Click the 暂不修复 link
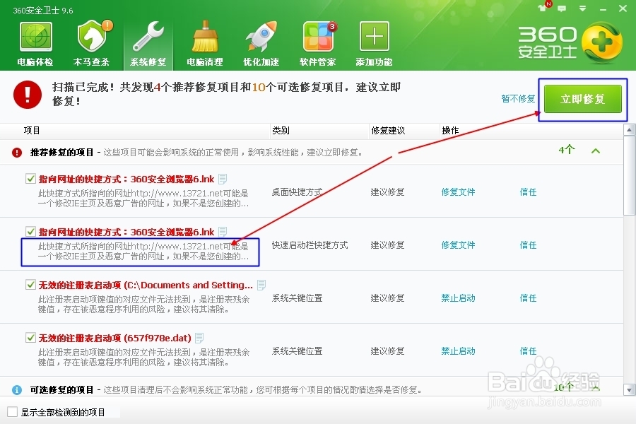The height and width of the screenshot is (424, 636). pyautogui.click(x=518, y=99)
